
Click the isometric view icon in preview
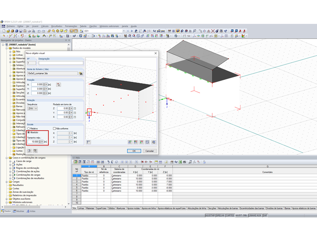(x=148, y=142)
